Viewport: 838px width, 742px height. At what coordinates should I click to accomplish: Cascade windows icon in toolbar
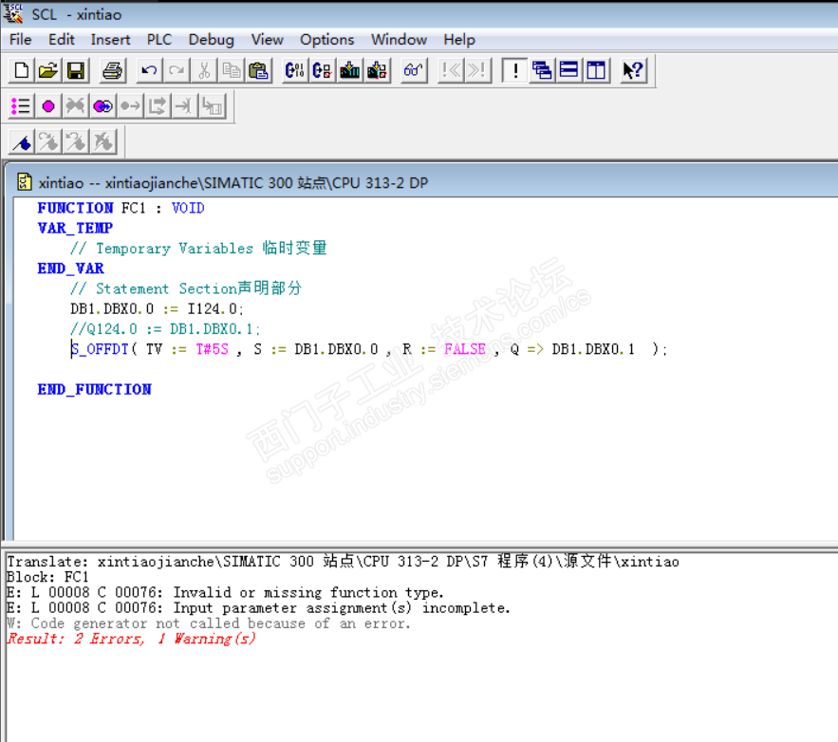[x=542, y=70]
